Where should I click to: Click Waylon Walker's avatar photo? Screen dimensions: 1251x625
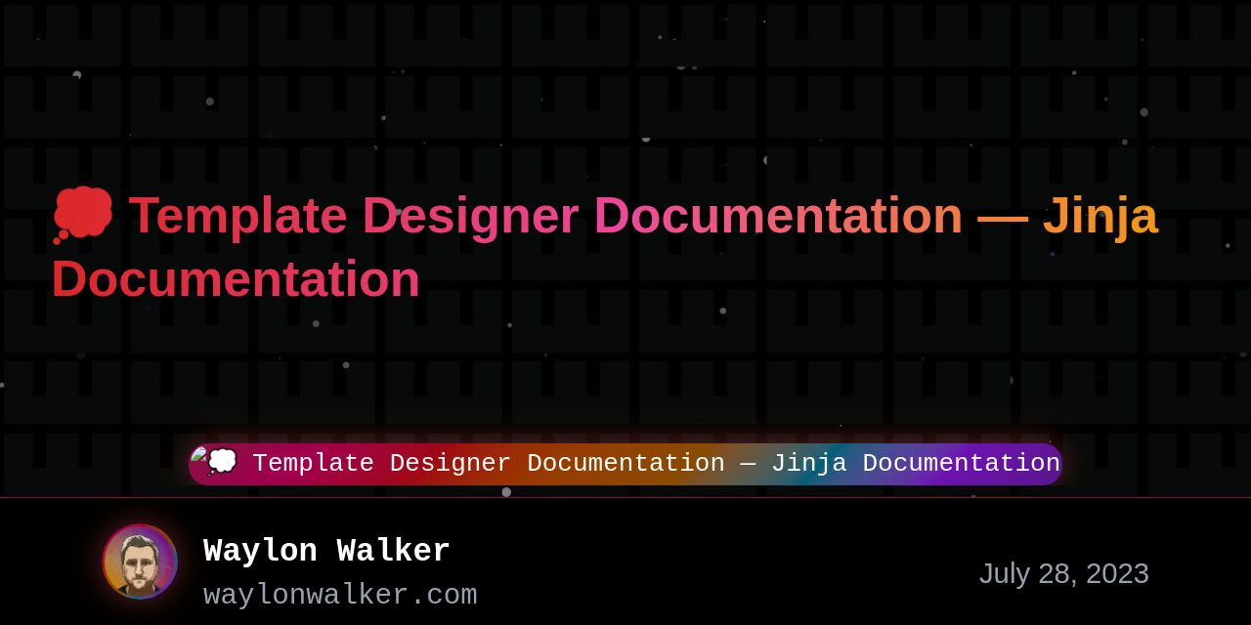tap(140, 562)
